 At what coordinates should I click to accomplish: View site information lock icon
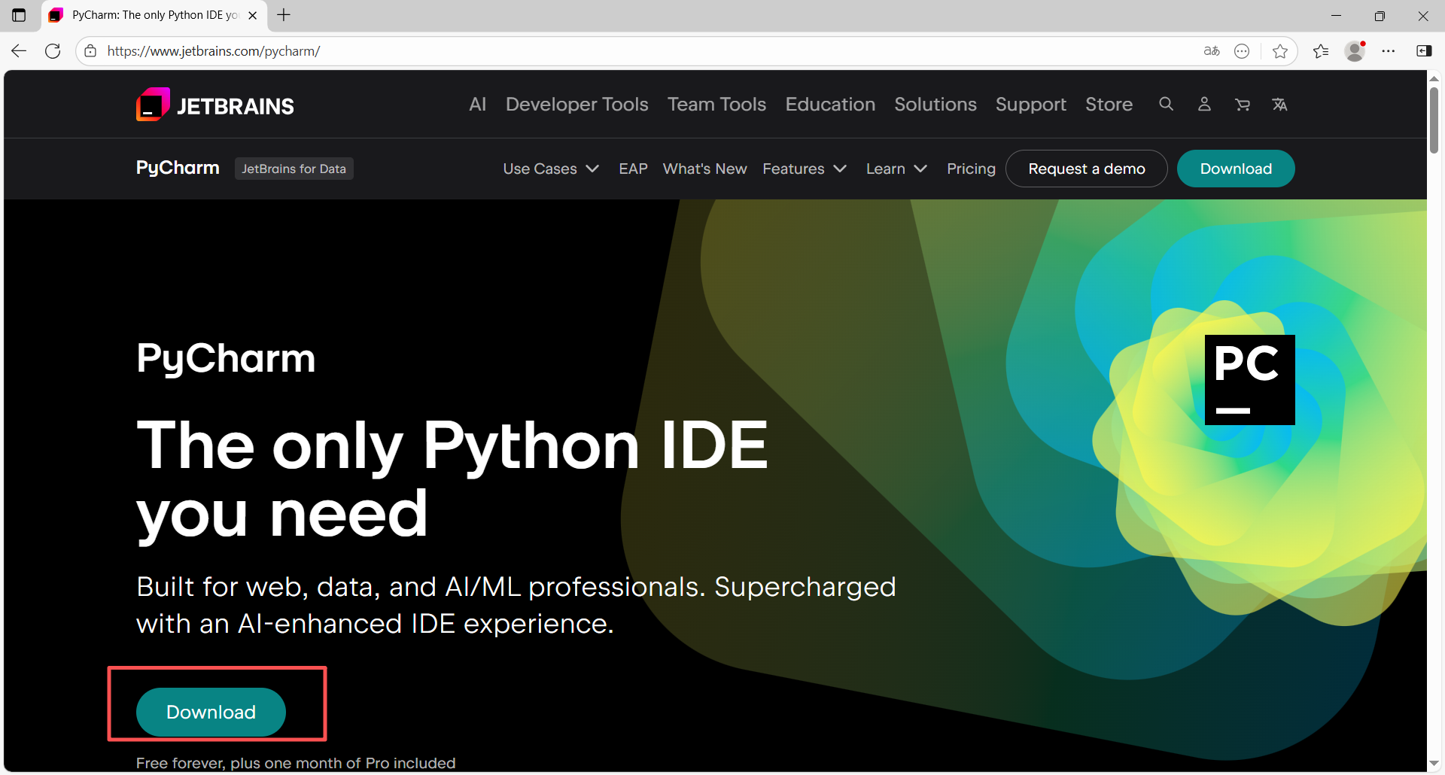click(x=90, y=51)
